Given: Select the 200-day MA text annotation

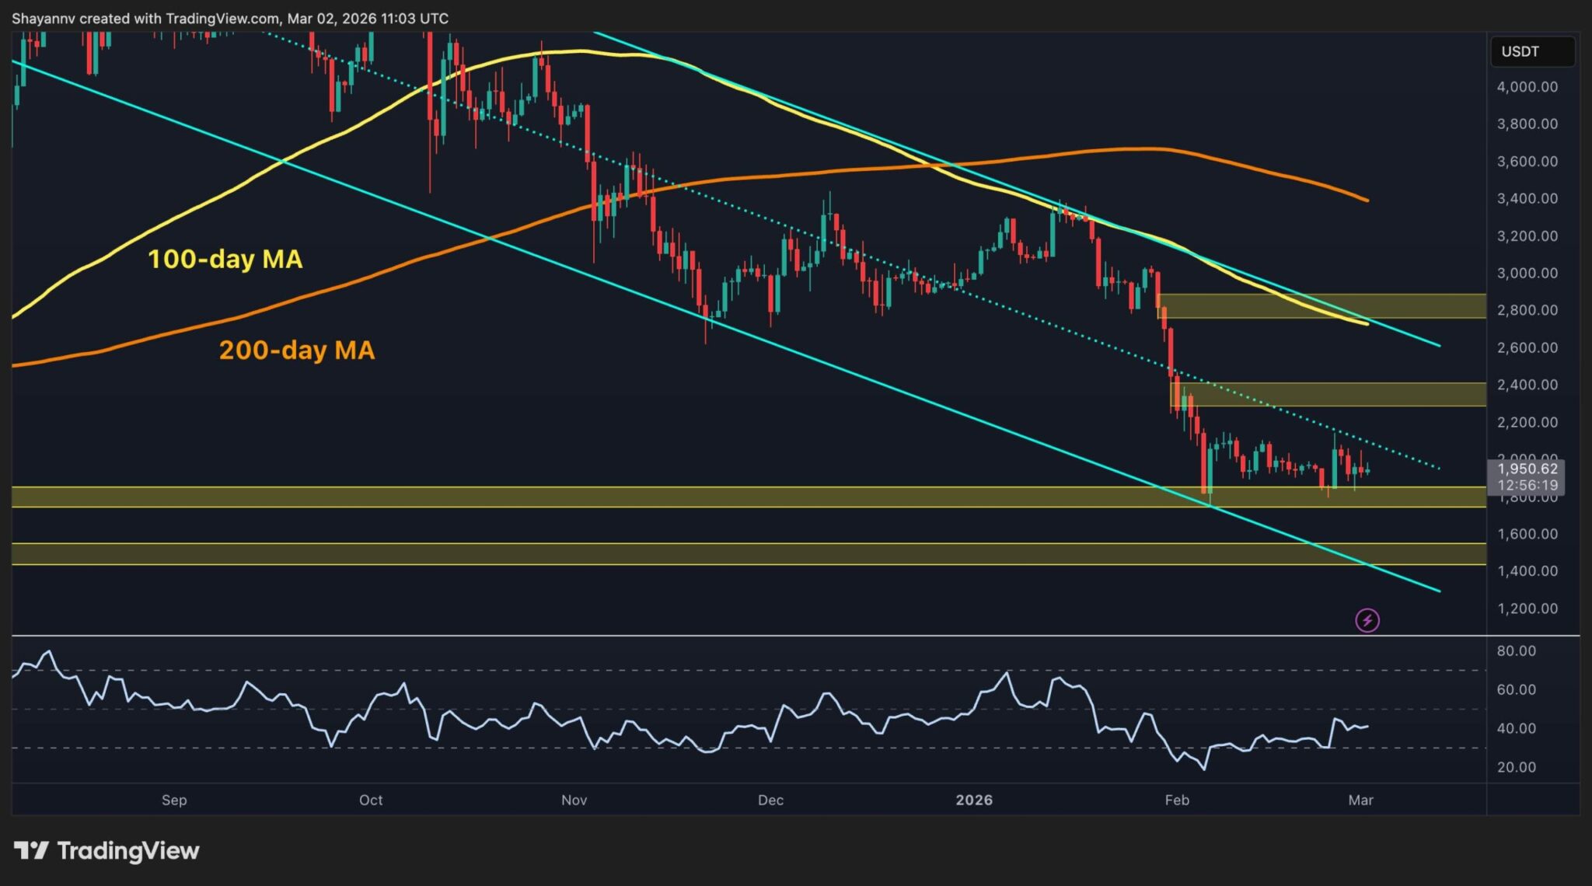Looking at the screenshot, I should [298, 350].
